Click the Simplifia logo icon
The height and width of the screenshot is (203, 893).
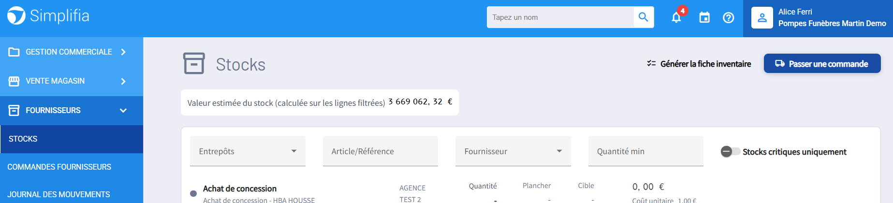point(16,15)
